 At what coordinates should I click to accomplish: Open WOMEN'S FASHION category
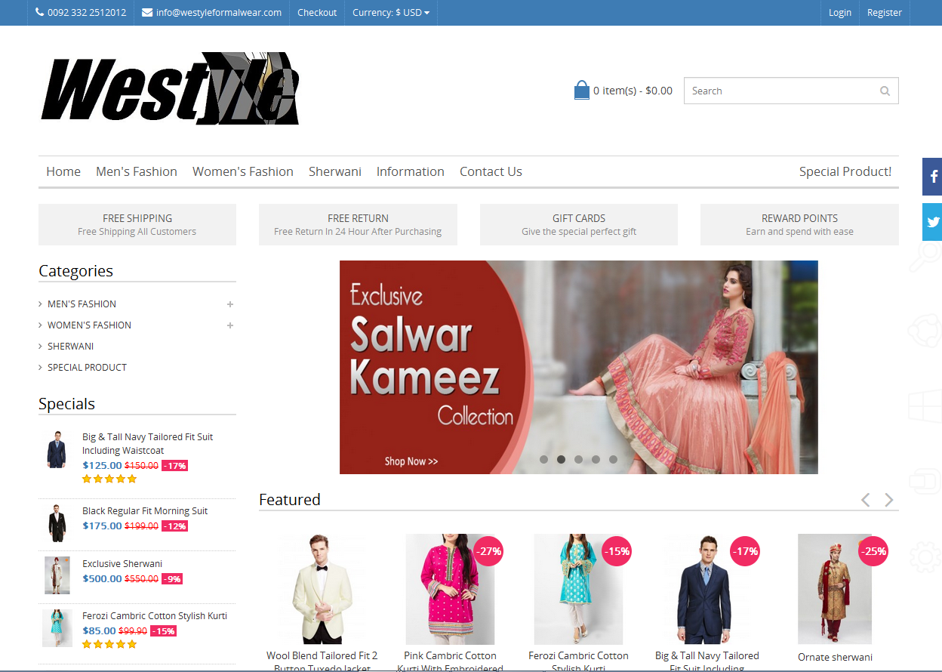point(89,325)
